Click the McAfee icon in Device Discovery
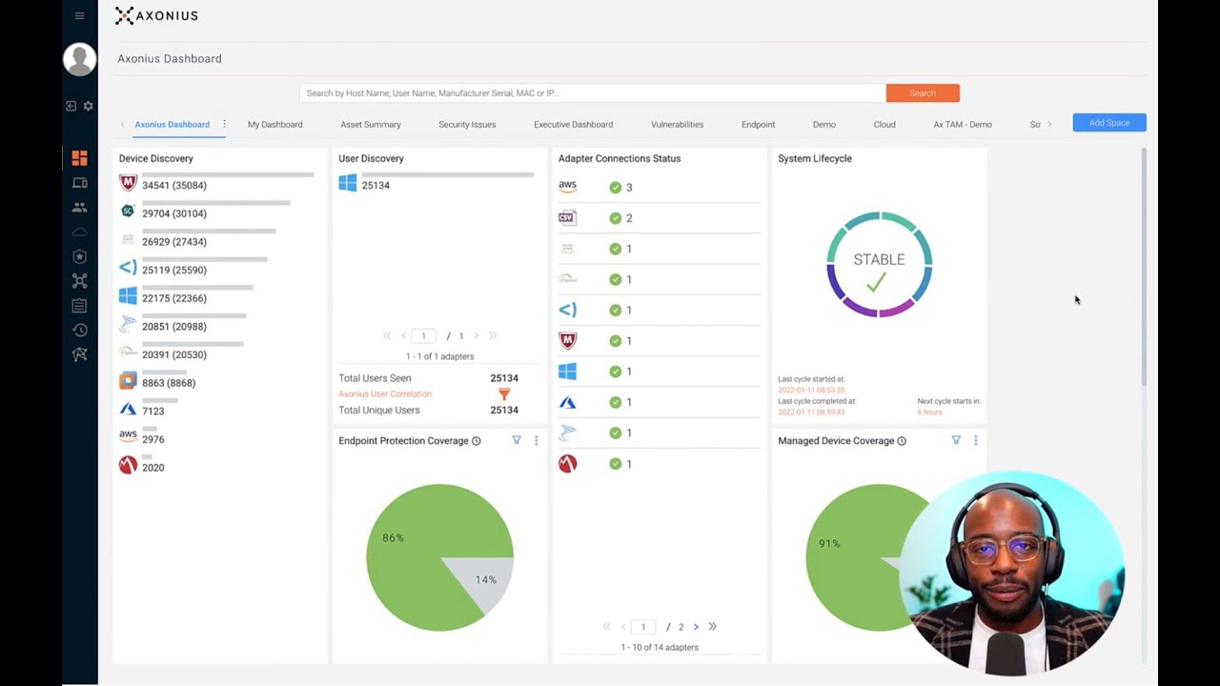The width and height of the screenshot is (1220, 686). (x=128, y=183)
